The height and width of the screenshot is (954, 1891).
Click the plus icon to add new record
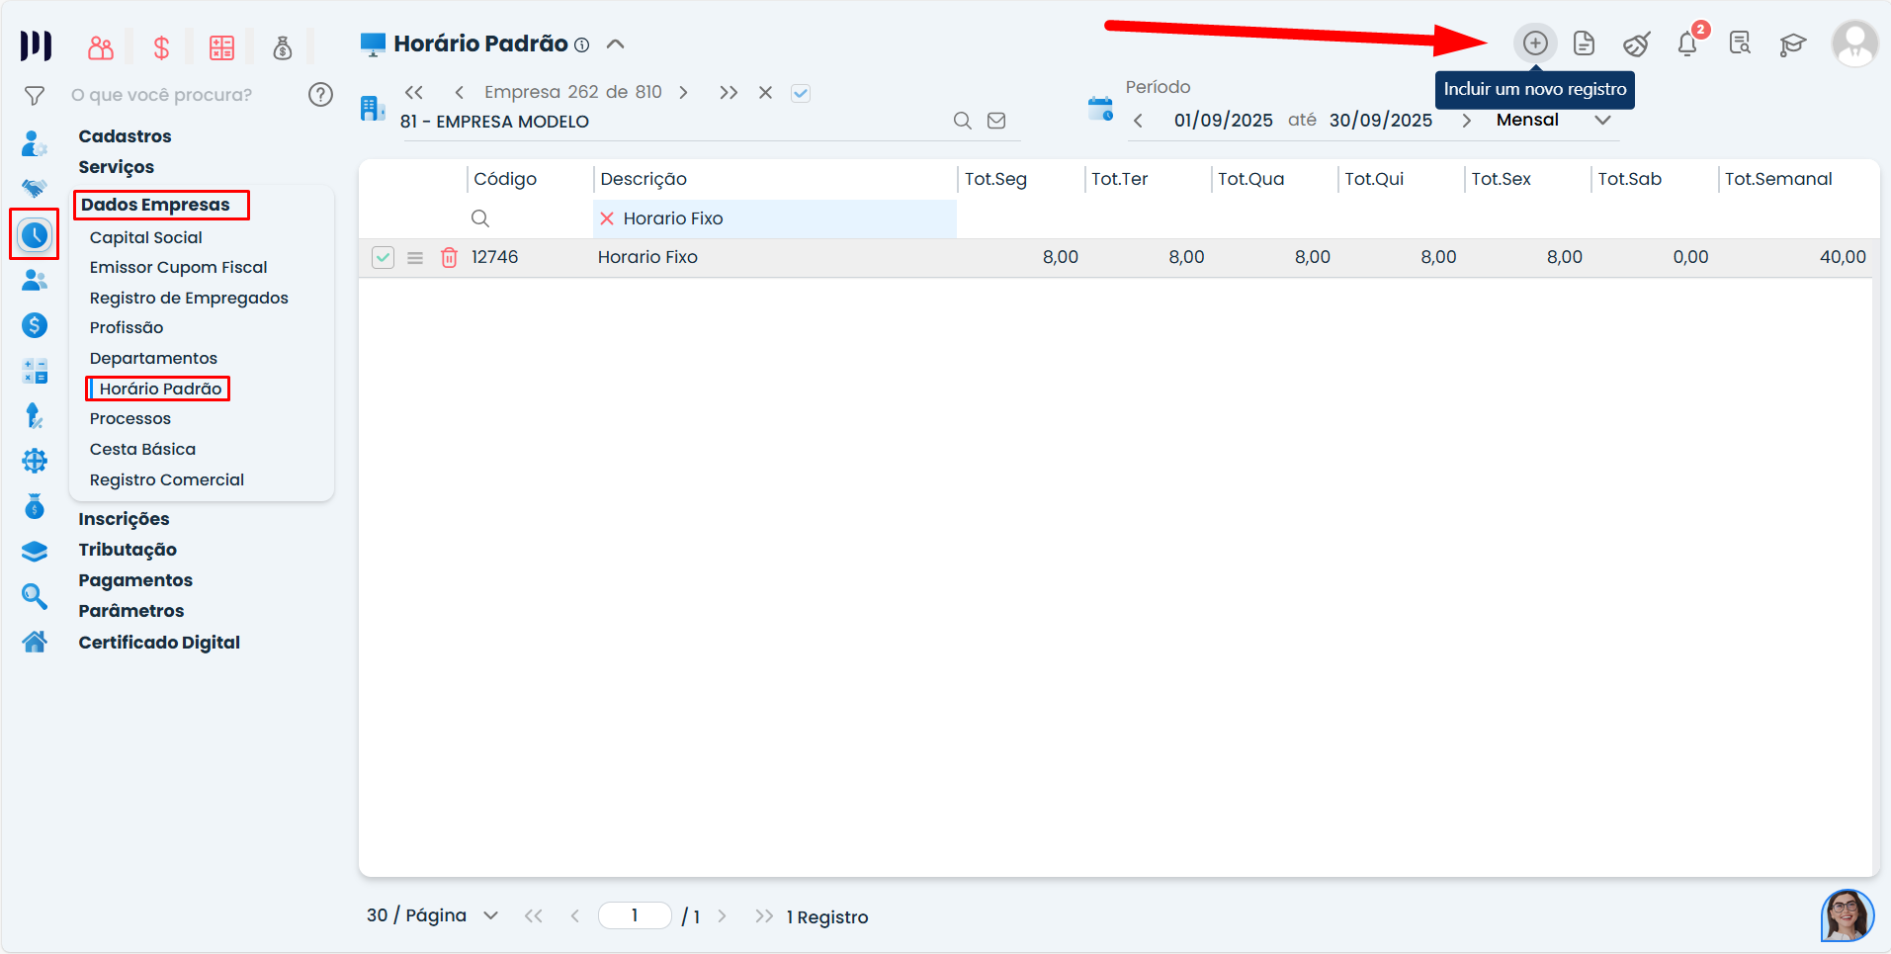tap(1535, 43)
